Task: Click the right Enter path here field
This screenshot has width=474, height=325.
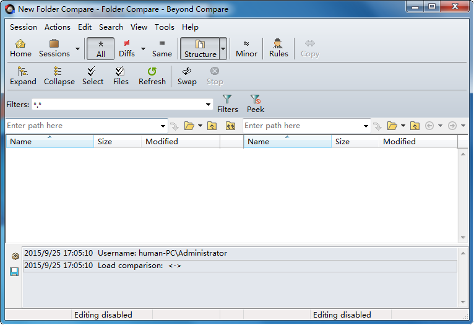Action: click(x=303, y=126)
